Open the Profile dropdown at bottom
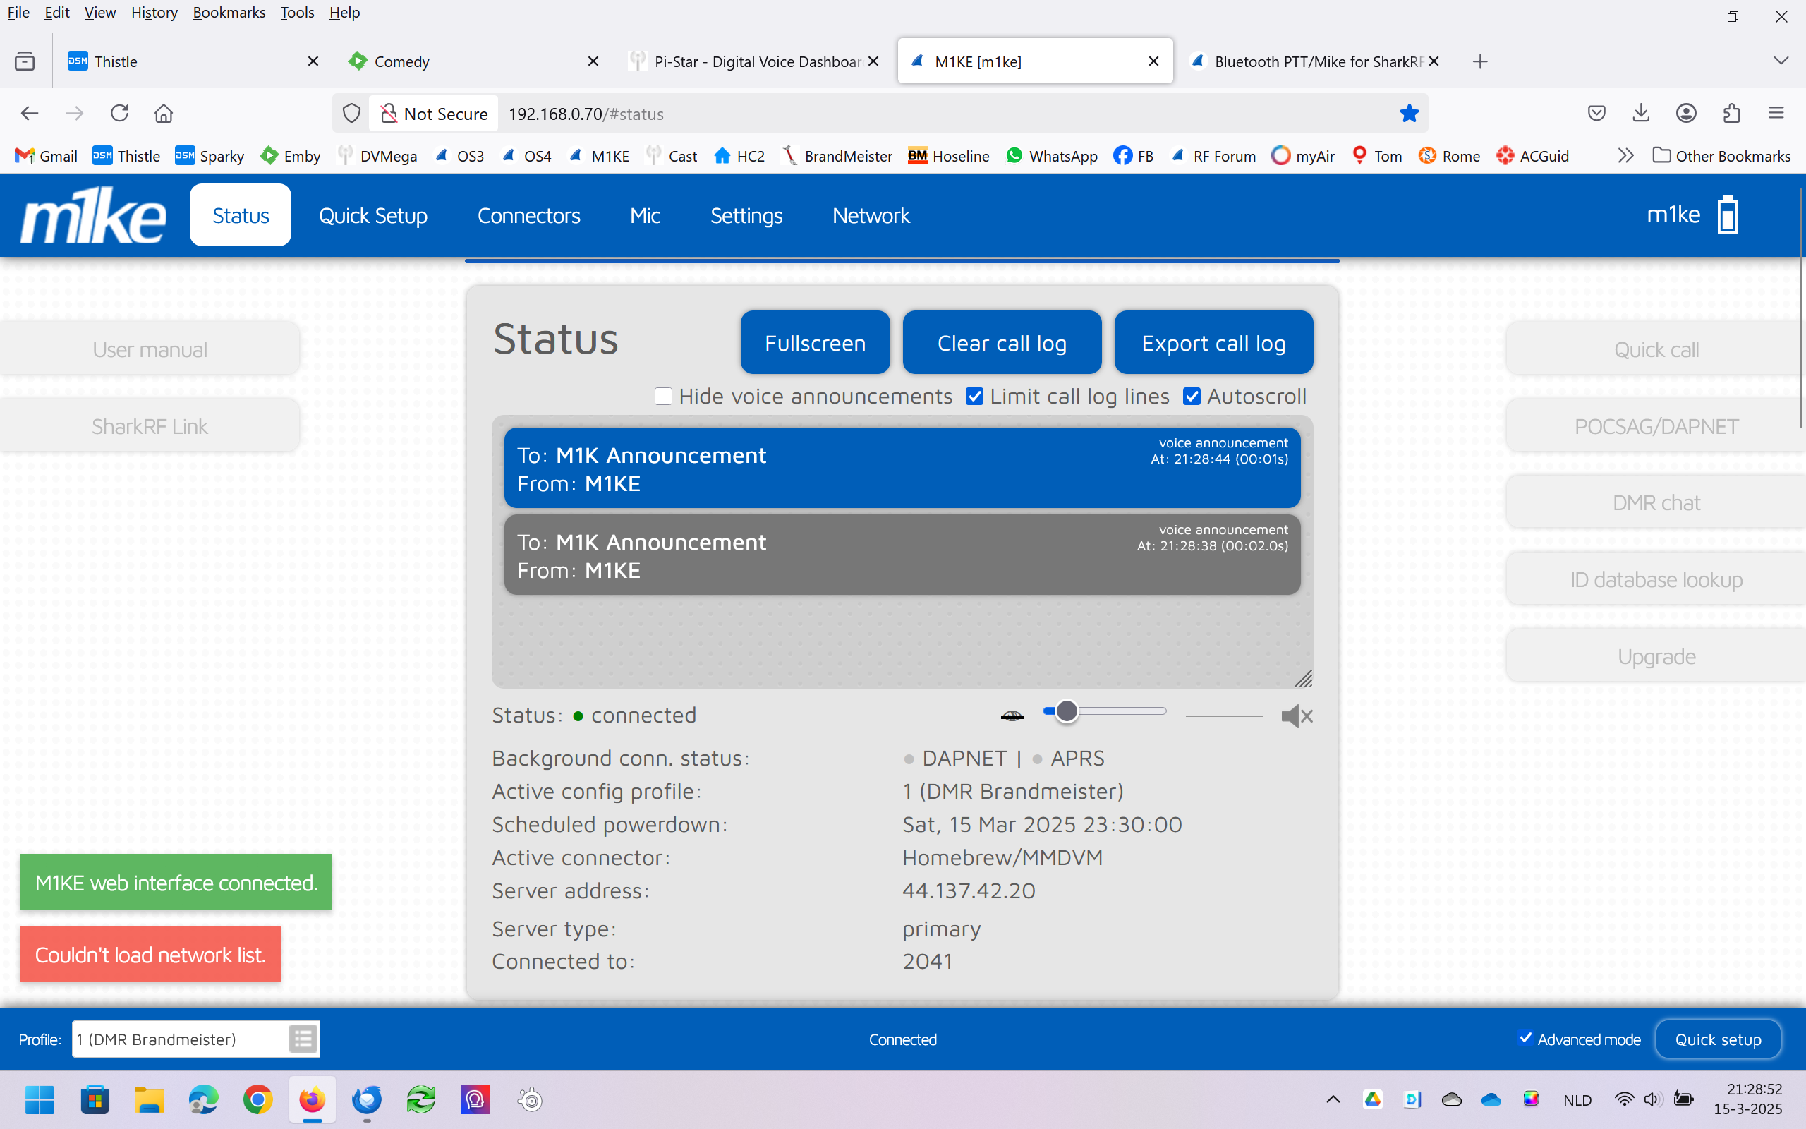The height and width of the screenshot is (1129, 1806). [181, 1039]
